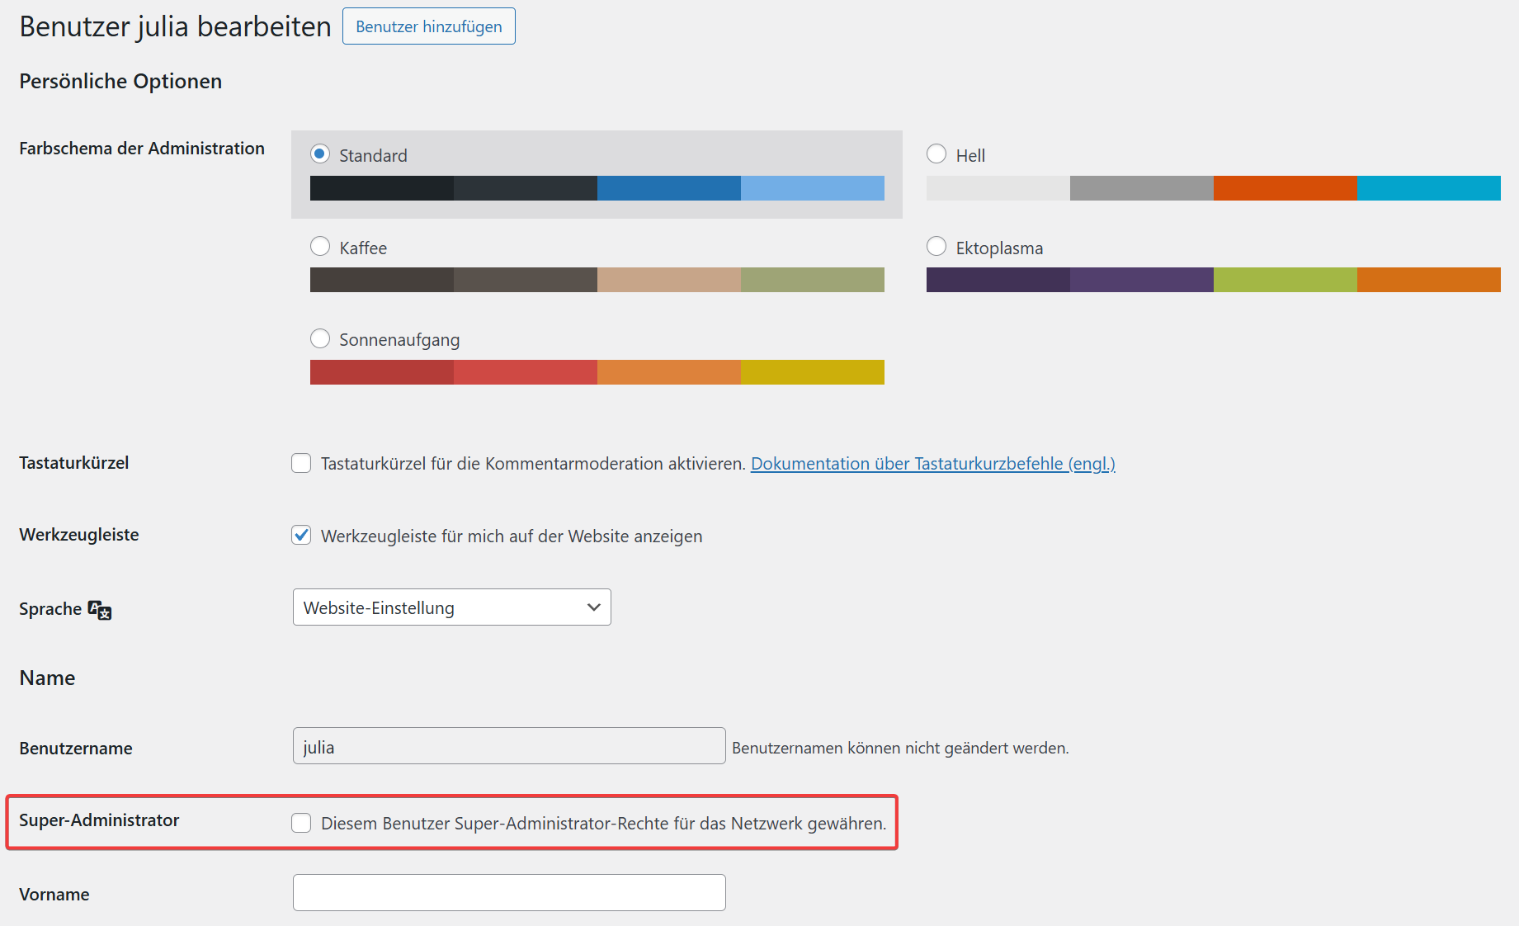Screen dimensions: 1519x926
Task: Click the Benutzer hinzufügen button
Action: 428,26
